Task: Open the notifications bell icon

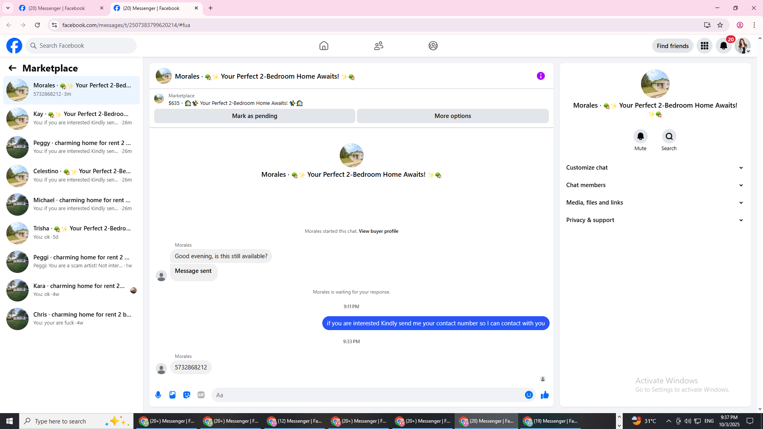Action: (724, 46)
